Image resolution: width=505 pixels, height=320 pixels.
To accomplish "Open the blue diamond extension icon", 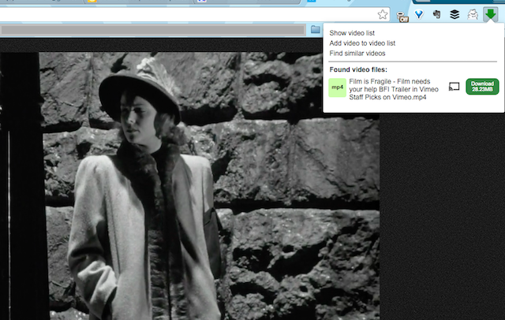I will pos(419,14).
